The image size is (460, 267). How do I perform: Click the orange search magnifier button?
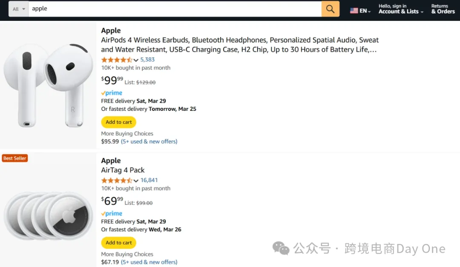(x=331, y=9)
